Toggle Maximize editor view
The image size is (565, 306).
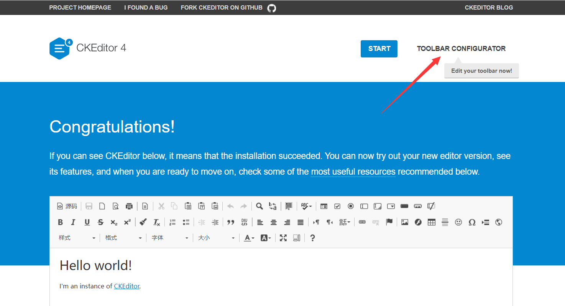pyautogui.click(x=283, y=238)
